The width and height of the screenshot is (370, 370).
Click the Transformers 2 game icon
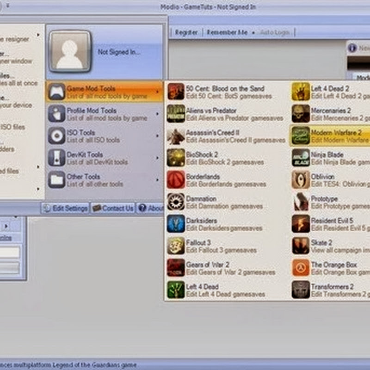(x=301, y=290)
